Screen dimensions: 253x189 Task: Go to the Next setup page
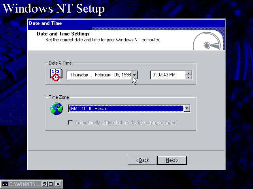[172, 160]
